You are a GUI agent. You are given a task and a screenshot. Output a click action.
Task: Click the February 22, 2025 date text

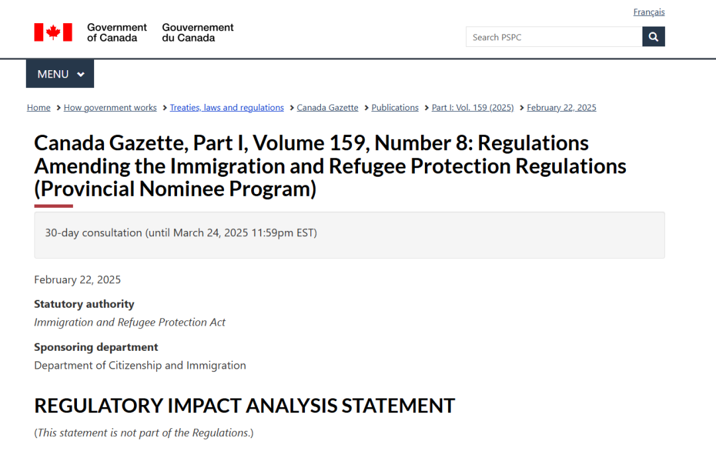tap(78, 280)
